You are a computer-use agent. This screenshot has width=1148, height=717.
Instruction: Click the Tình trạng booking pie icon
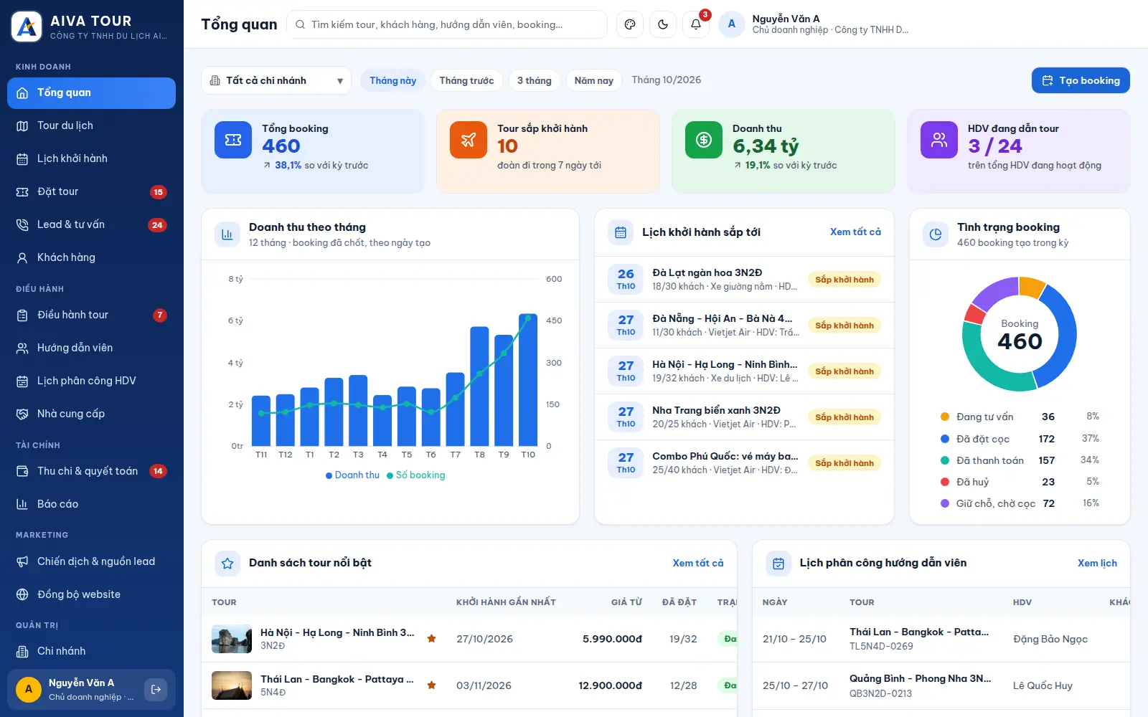(x=936, y=234)
